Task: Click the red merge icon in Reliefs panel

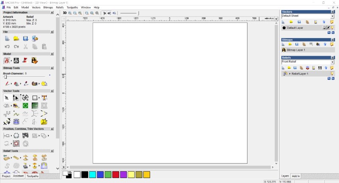Action: 308,68
